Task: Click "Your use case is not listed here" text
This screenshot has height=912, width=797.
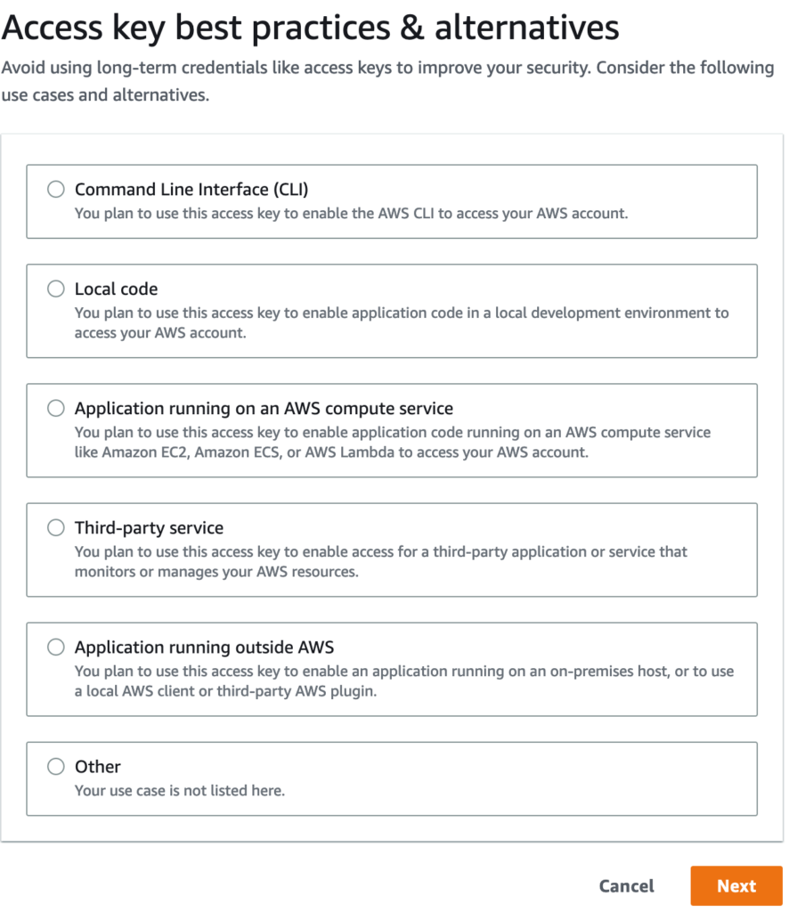Action: tap(179, 790)
